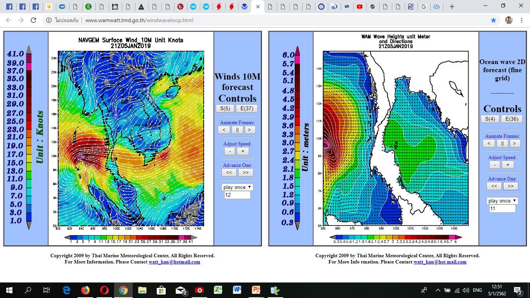Pause the ocean wave animation
530x298 pixels.
(x=502, y=144)
